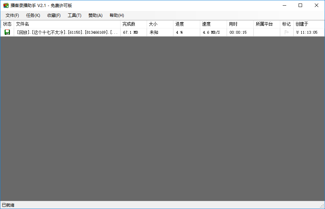This screenshot has width=325, height=209.
Task: Sort by the 进度 column header
Action: coord(186,24)
